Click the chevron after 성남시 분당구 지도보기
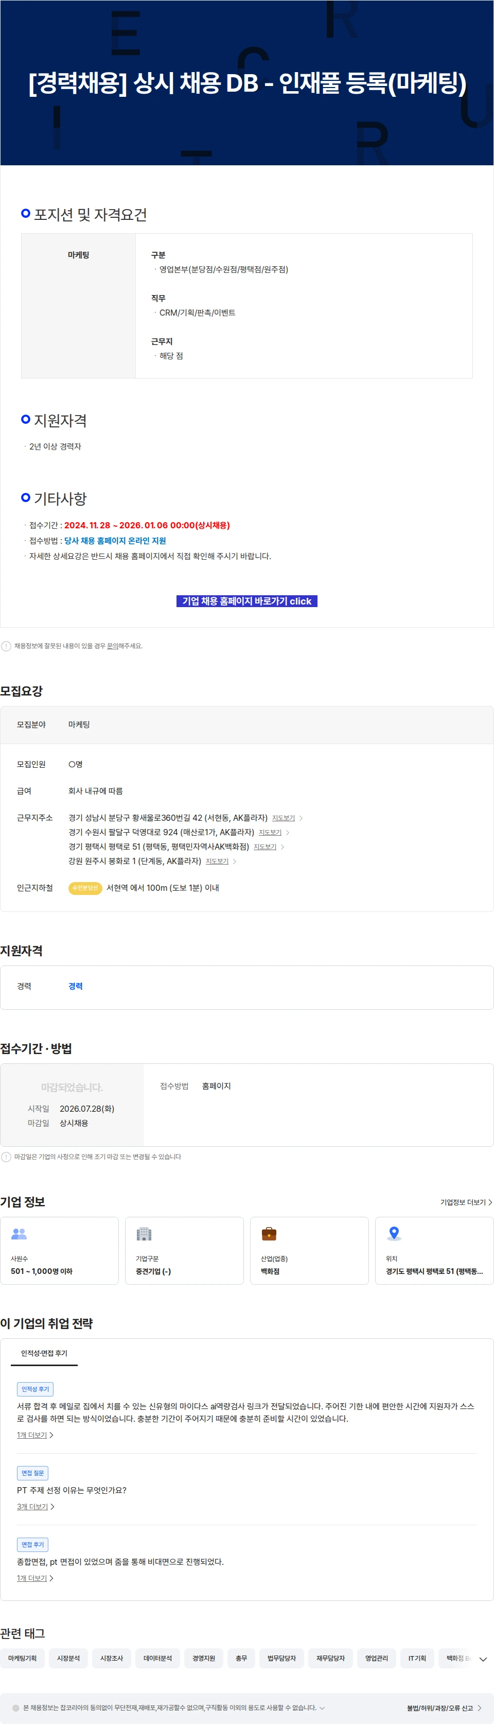Screen dimensions: 494x1724 click(301, 818)
